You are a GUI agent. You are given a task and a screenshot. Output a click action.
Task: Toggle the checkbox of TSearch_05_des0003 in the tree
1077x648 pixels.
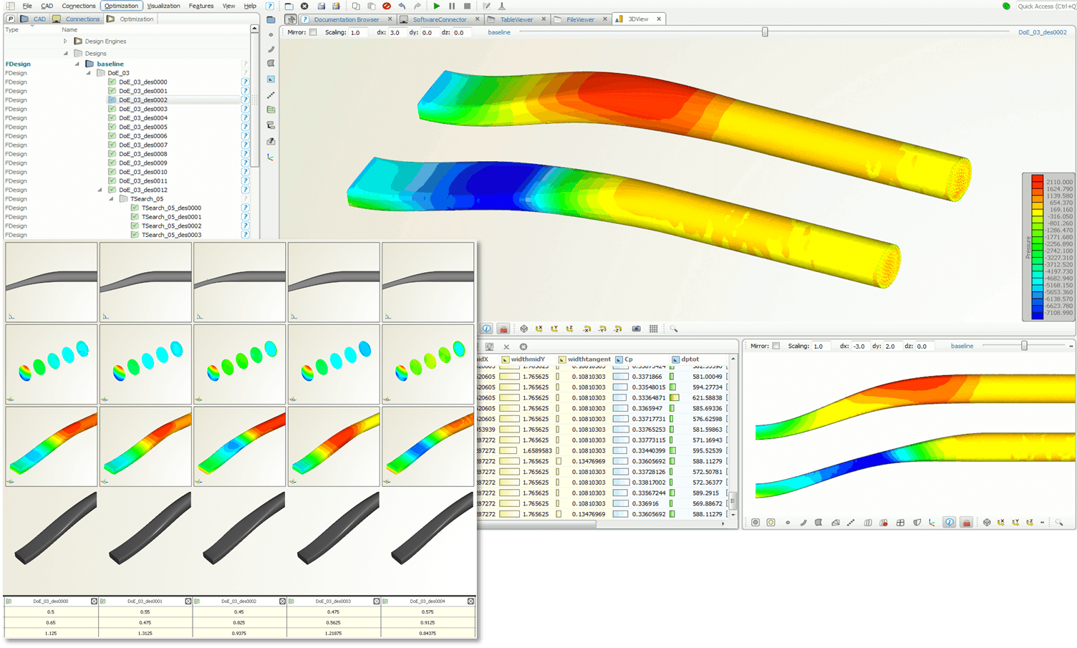coord(135,235)
